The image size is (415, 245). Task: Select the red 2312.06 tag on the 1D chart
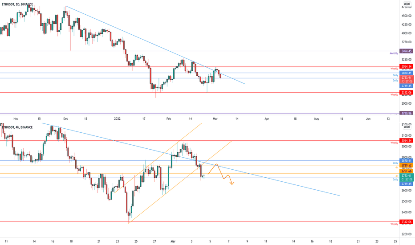406,93
